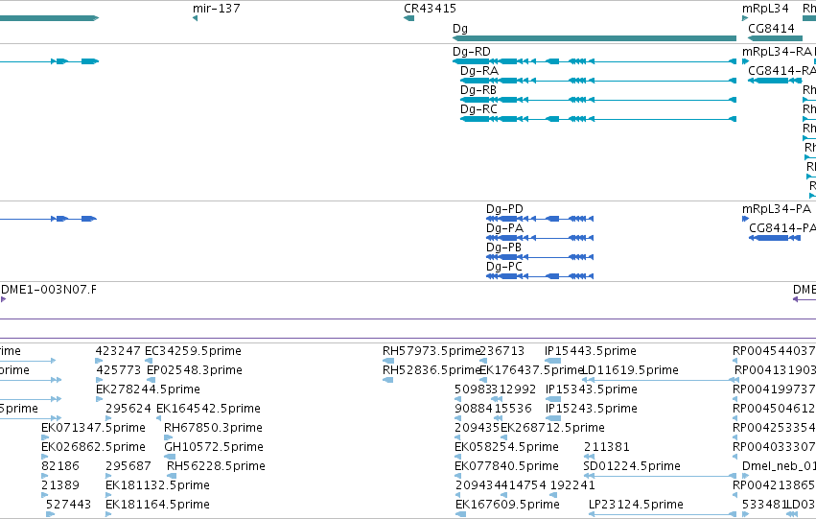This screenshot has width=816, height=519.
Task: Select EST EK077840.5prime
Action: point(506,466)
